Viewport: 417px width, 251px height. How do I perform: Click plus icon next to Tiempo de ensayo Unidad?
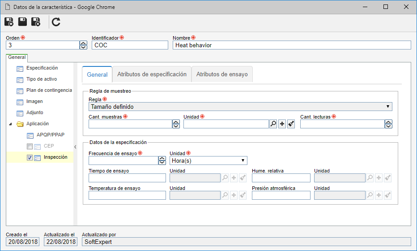[x=234, y=178]
